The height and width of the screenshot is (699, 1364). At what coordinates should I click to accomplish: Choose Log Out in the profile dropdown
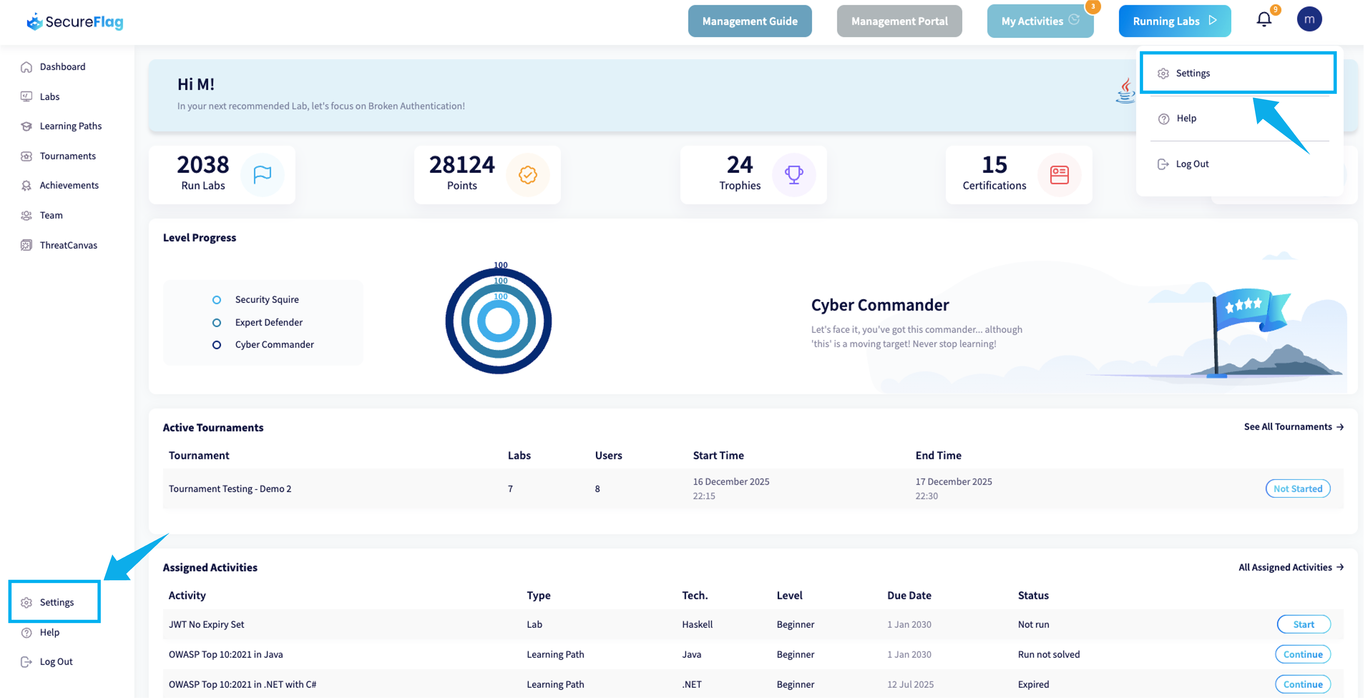click(1191, 164)
